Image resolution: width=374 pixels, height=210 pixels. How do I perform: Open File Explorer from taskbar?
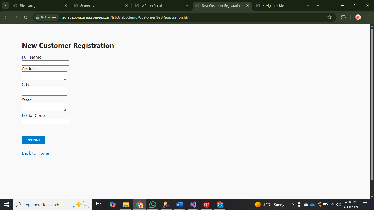(x=126, y=205)
